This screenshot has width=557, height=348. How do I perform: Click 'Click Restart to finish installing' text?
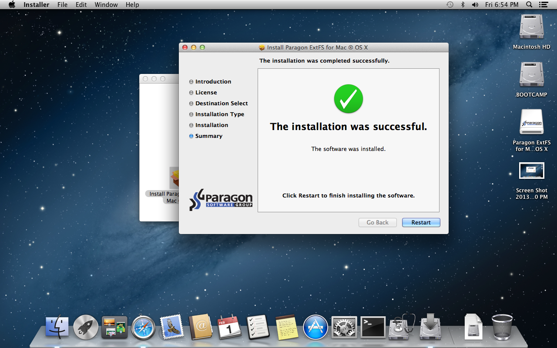point(349,195)
